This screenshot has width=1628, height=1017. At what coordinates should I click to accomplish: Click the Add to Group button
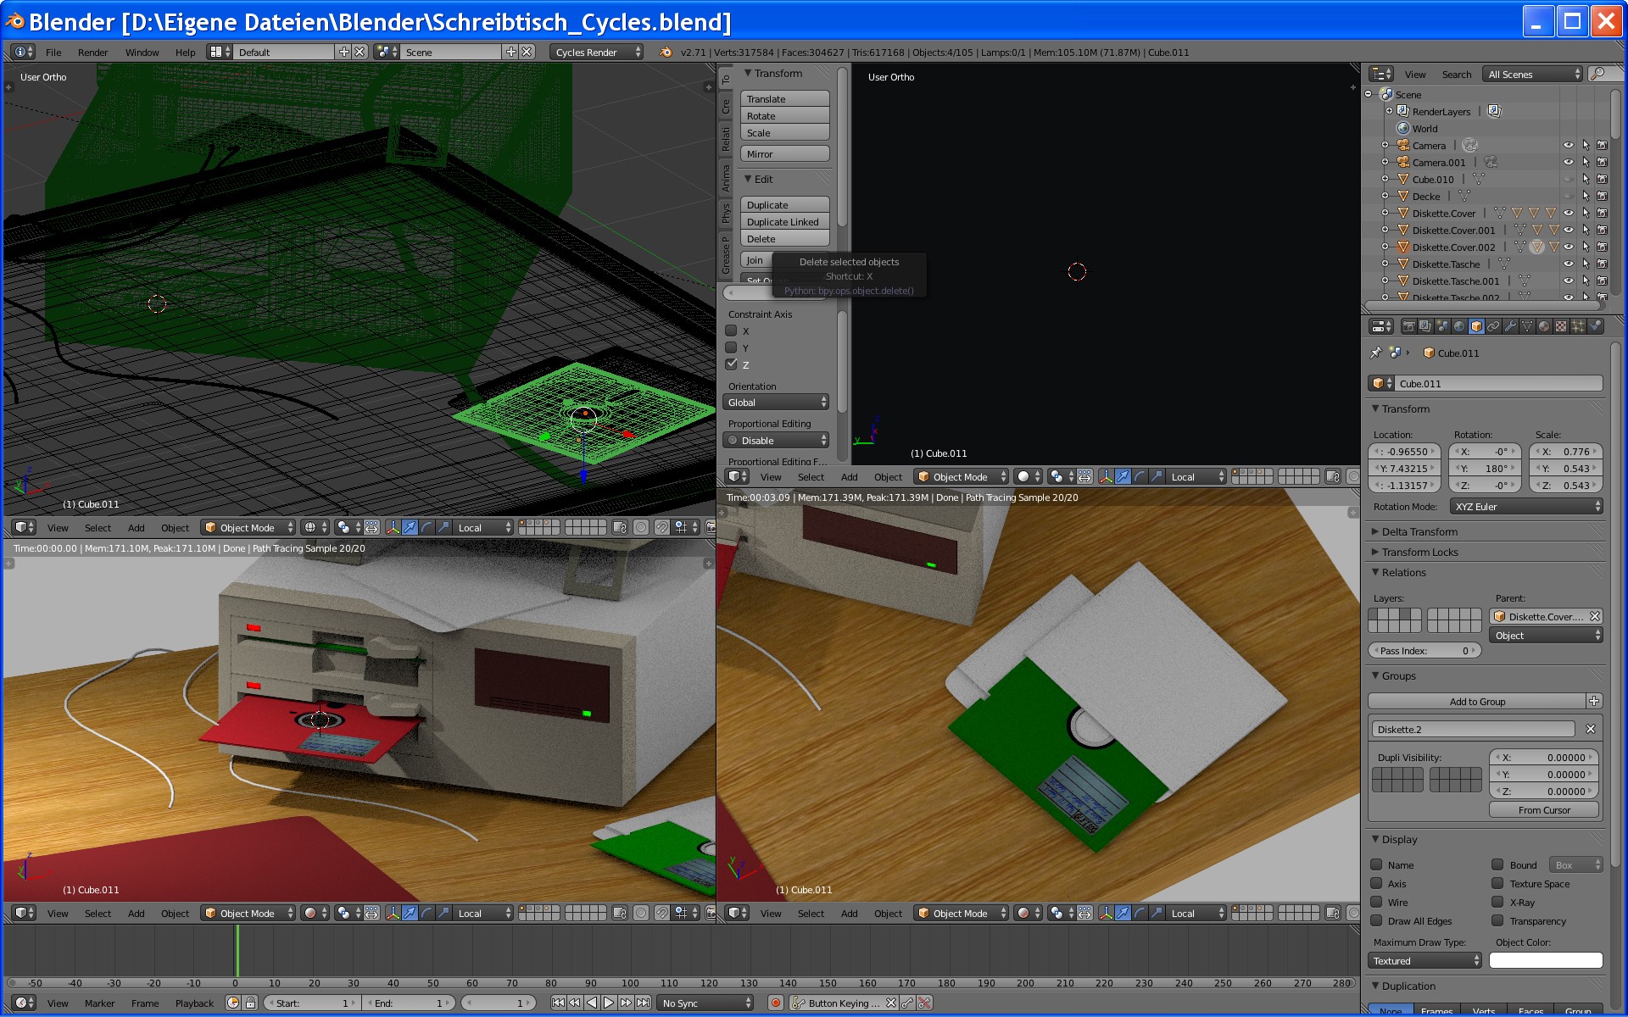1477,701
